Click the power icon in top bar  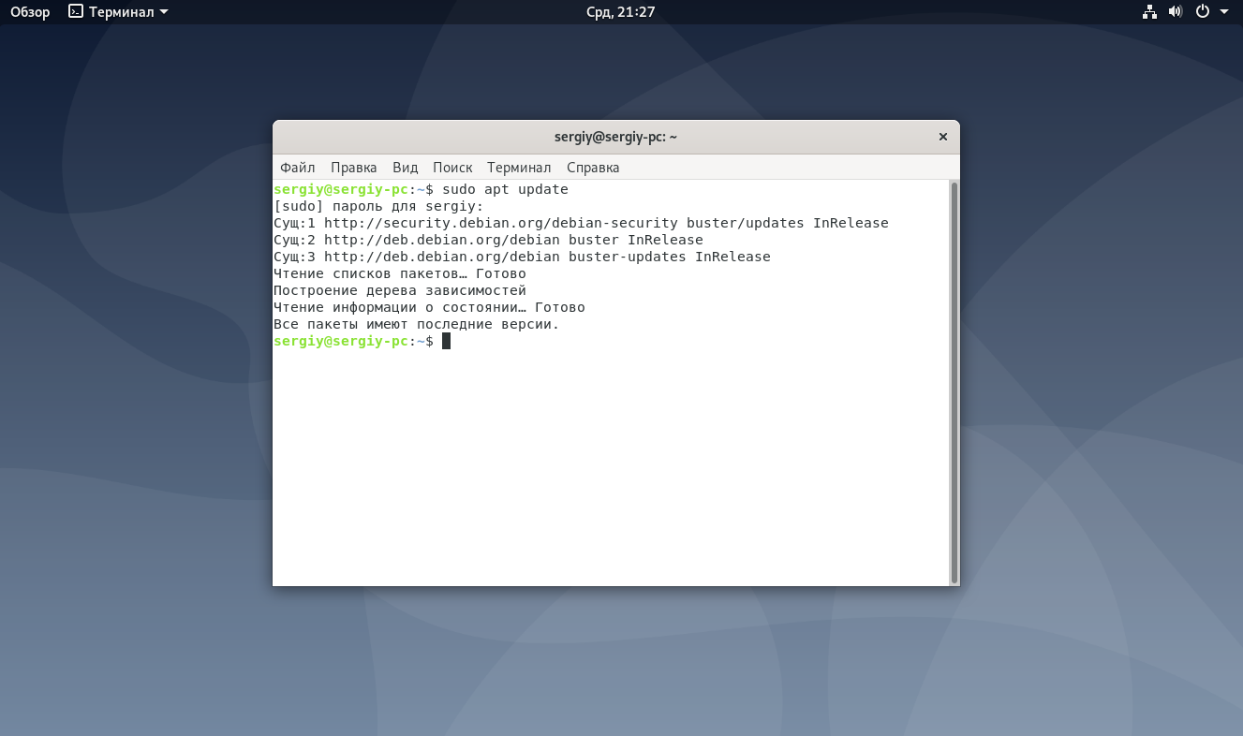tap(1203, 12)
